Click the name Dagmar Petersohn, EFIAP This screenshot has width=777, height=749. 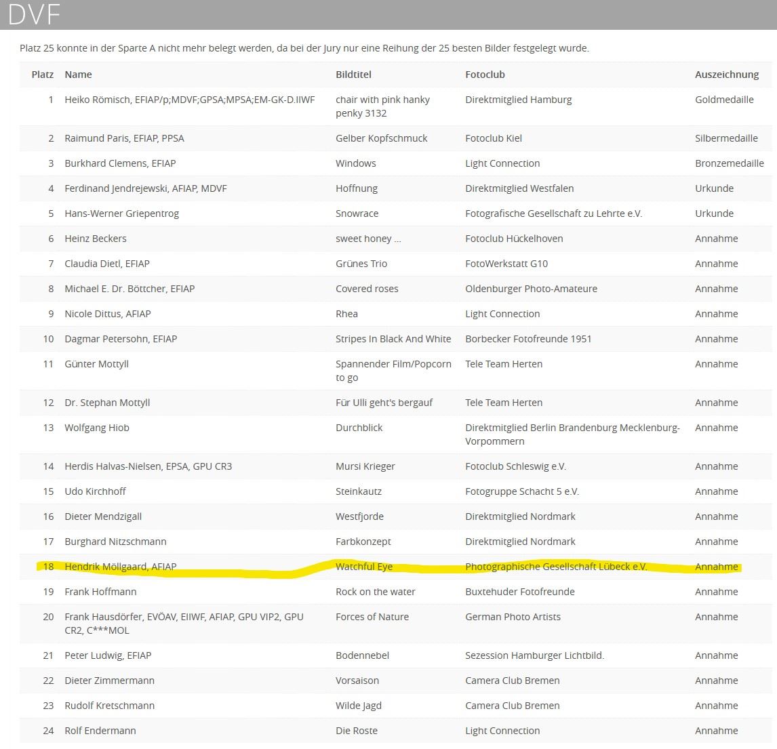click(121, 340)
